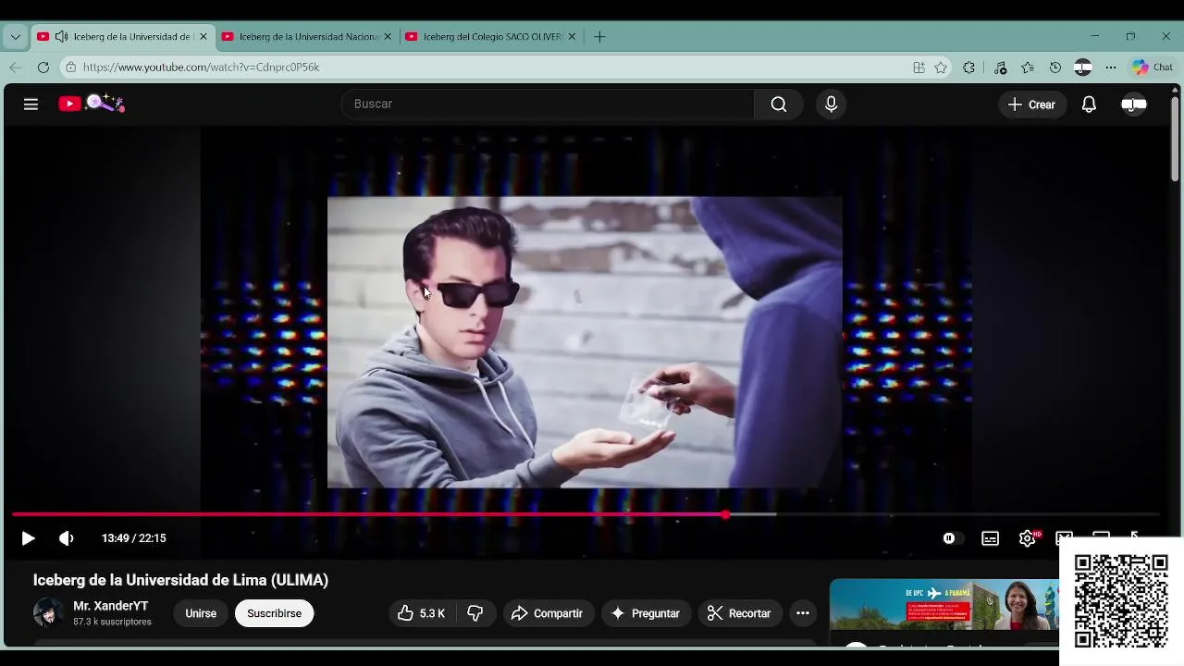Image resolution: width=1184 pixels, height=666 pixels.
Task: Click the address bar URL
Action: [x=201, y=68]
